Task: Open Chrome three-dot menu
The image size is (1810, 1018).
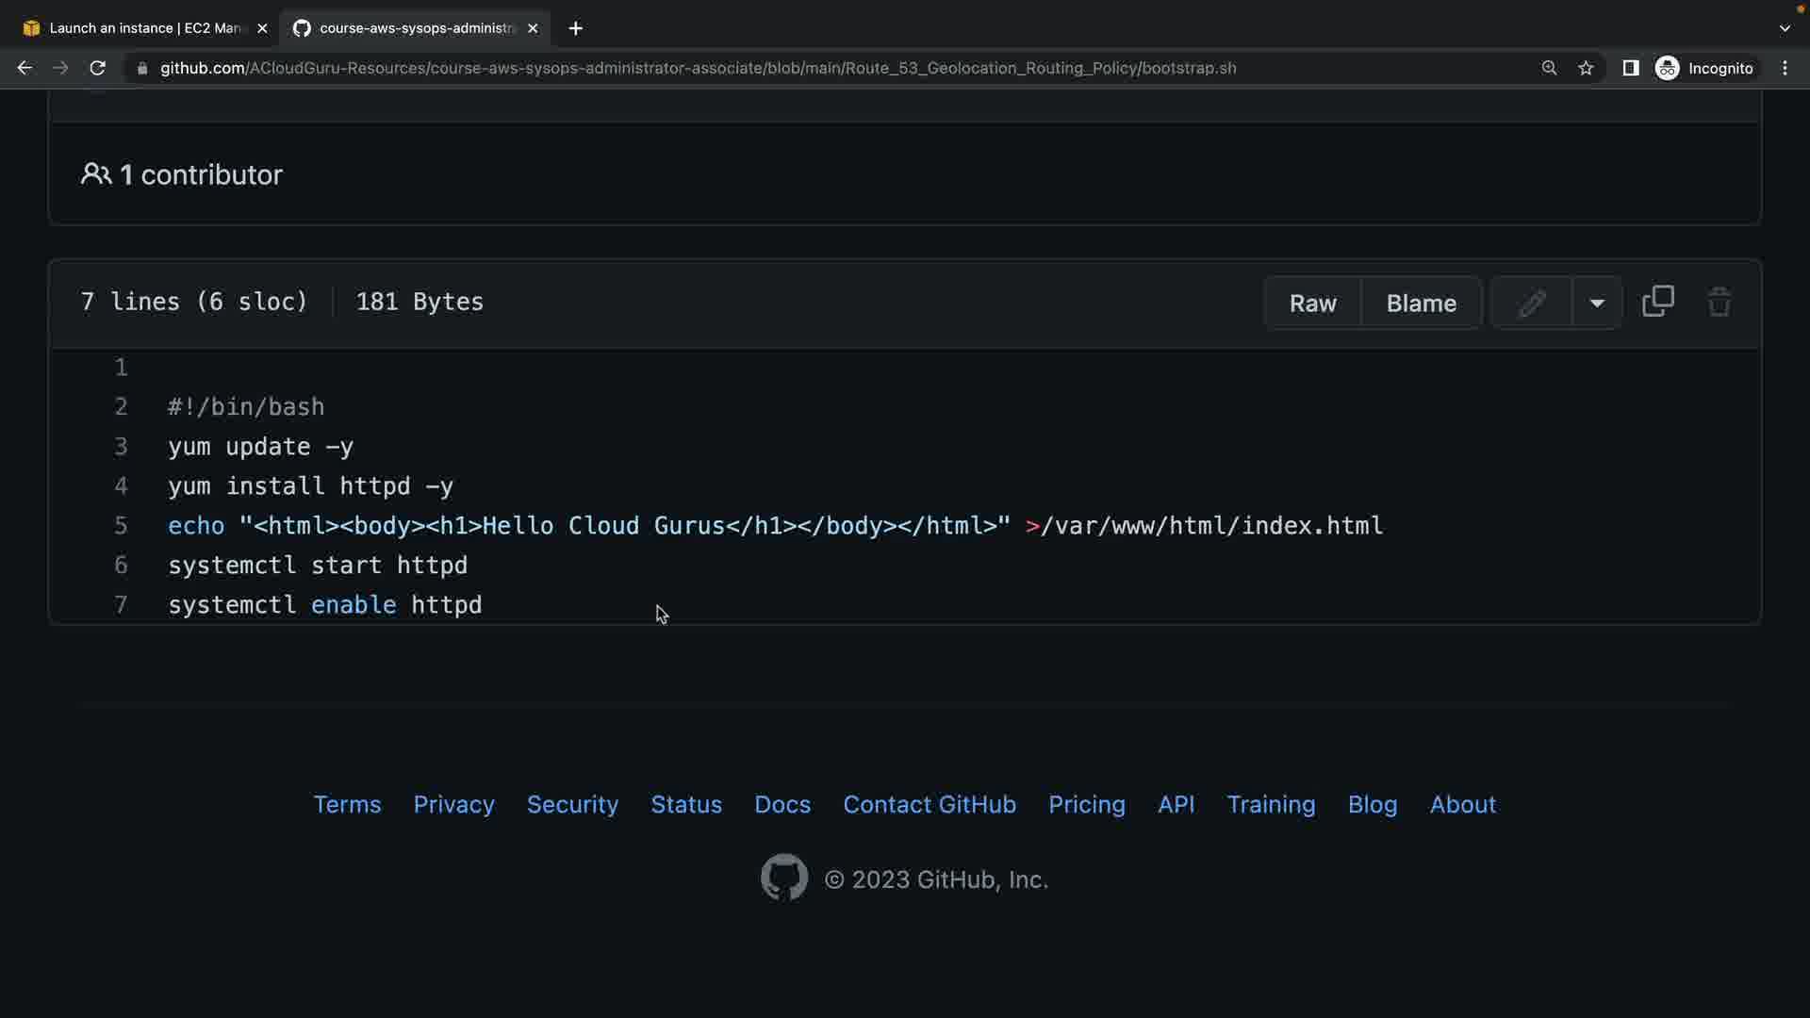Action: [1785, 68]
